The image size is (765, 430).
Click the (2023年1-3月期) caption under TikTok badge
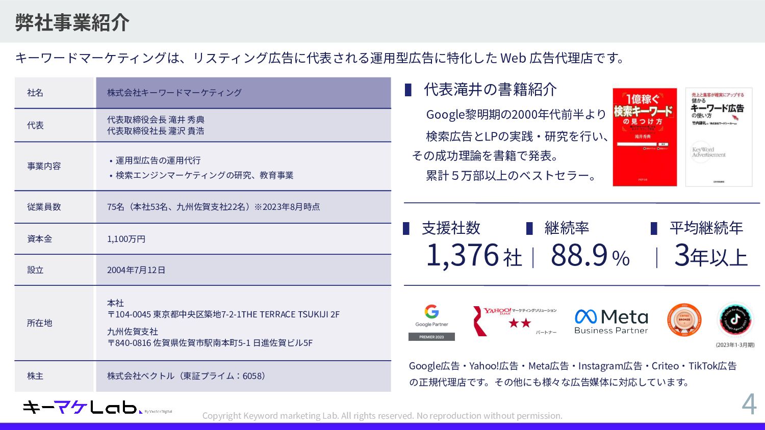click(x=735, y=345)
